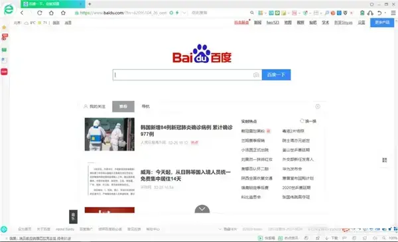Open 设置 link in top navigation
Screen dimensions: 398x242
click(362, 23)
